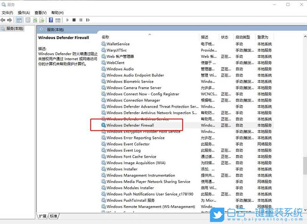Select Windows Defender Firewall service

pyautogui.click(x=130, y=125)
